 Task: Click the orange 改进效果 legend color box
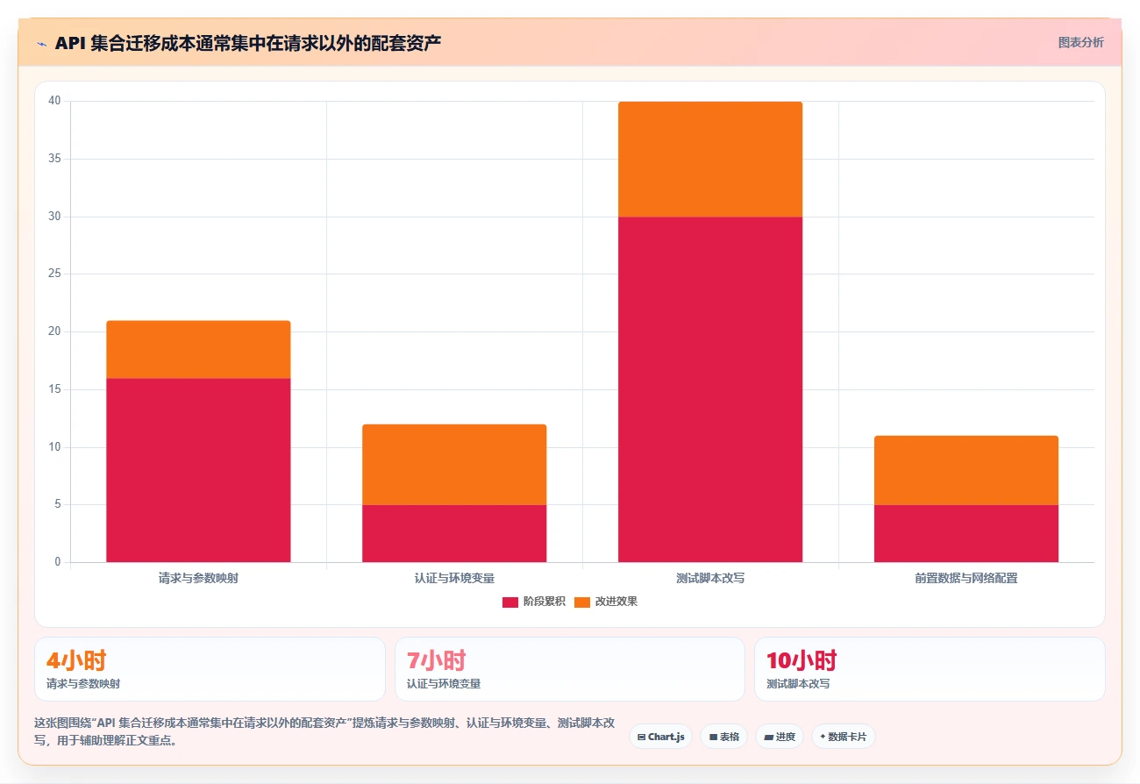582,602
